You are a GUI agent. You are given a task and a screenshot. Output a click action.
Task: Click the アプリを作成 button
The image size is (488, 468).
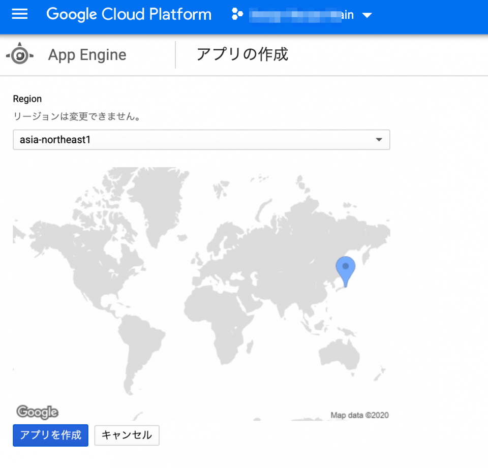tap(50, 435)
